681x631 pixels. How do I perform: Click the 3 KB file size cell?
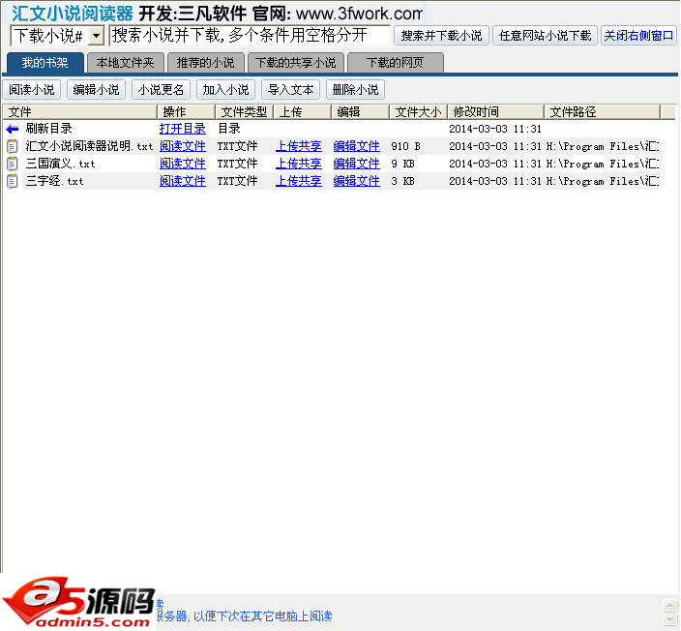pyautogui.click(x=402, y=181)
